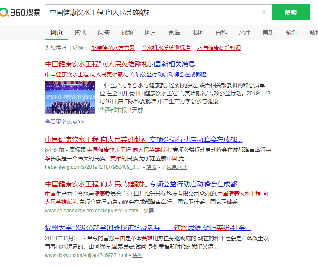
Task: Open recommended link 净水机水质检测标准
Action: tap(166, 48)
